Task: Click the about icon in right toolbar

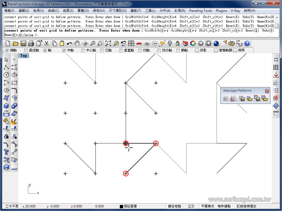Action: 276,113
